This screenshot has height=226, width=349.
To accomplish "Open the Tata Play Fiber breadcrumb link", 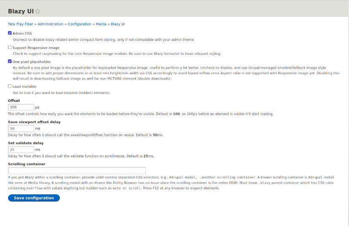I will click(x=21, y=24).
